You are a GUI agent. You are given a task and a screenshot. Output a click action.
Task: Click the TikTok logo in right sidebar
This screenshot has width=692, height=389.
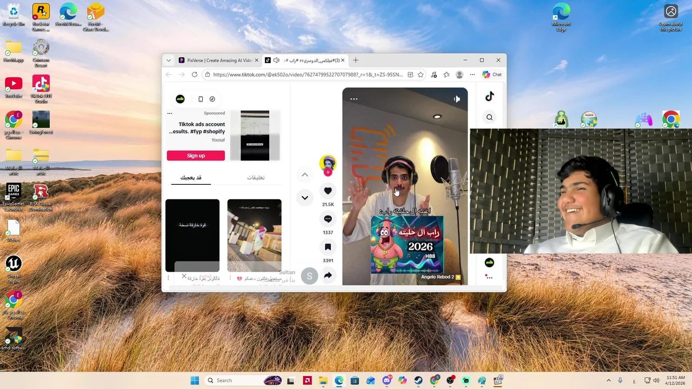pos(489,96)
